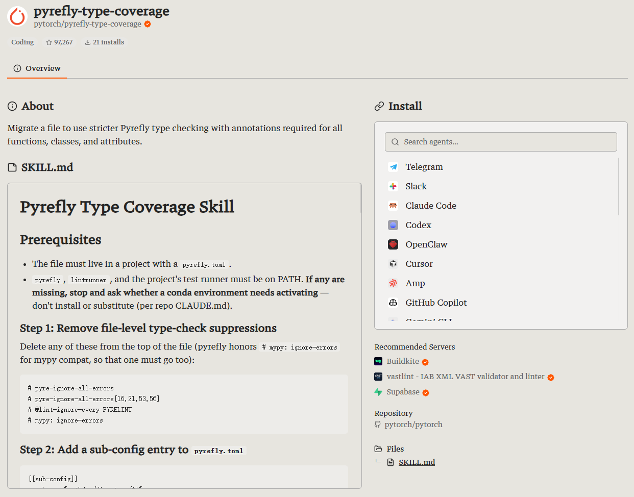
Task: Choose Cursor in the agents list
Action: tap(419, 264)
